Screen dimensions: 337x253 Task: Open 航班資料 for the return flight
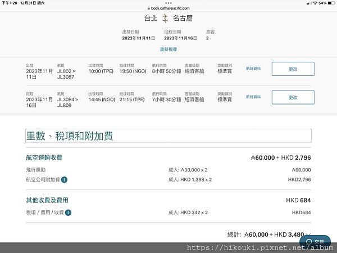click(253, 97)
